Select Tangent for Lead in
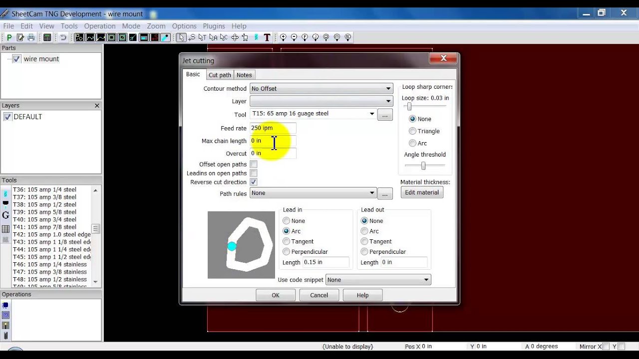Image resolution: width=639 pixels, height=359 pixels. (x=286, y=241)
